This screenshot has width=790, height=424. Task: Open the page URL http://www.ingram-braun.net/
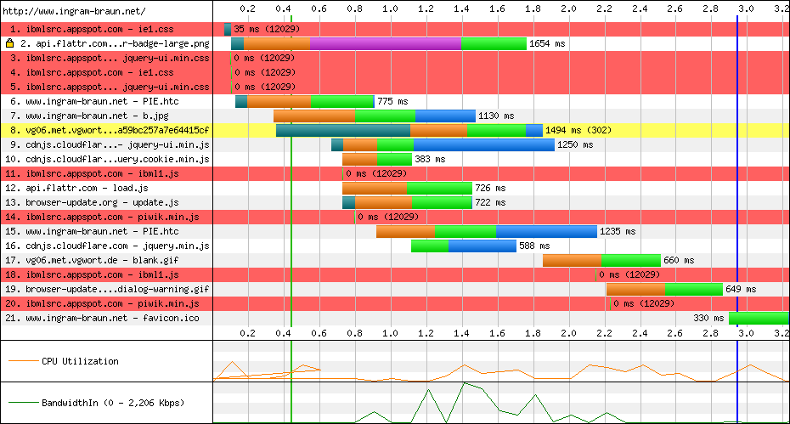(74, 10)
